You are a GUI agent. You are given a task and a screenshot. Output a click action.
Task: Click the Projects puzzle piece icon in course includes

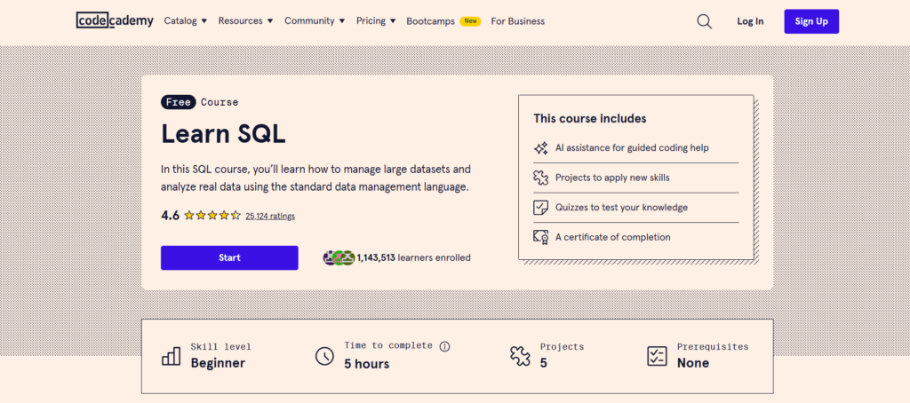[540, 178]
